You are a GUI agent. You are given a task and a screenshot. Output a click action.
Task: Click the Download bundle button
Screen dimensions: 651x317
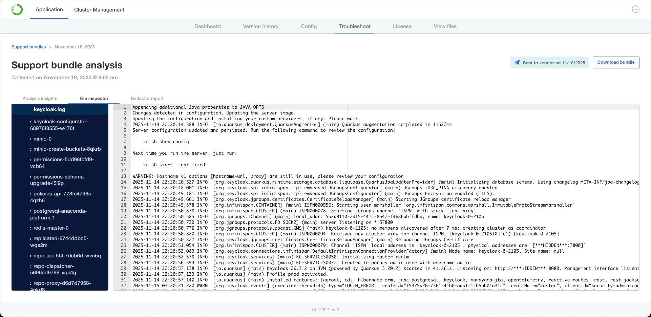616,62
